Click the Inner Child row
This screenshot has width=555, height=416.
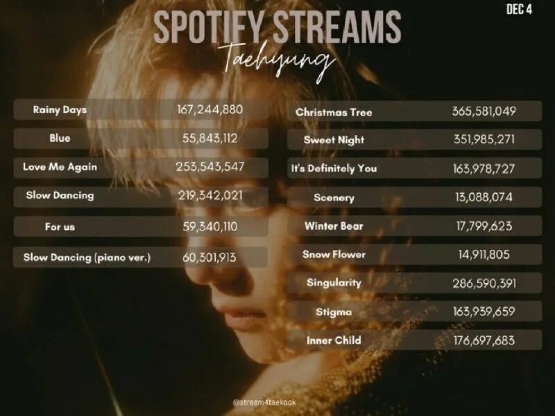(x=414, y=340)
